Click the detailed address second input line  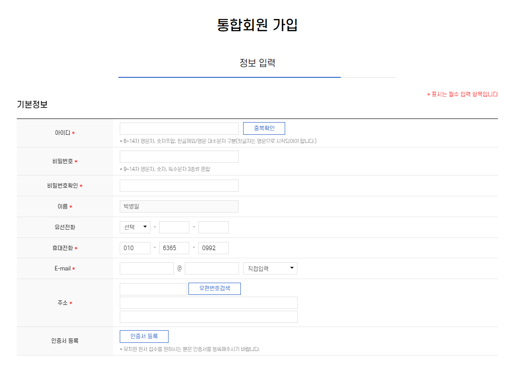click(208, 317)
